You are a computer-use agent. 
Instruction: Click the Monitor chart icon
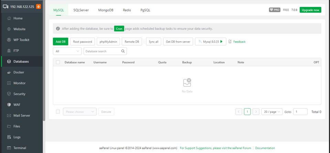[9, 83]
